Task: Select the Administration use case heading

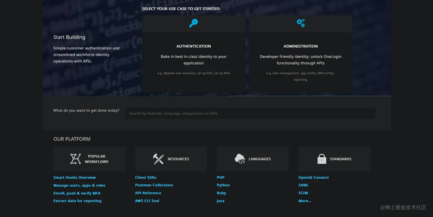Action: coord(301,46)
